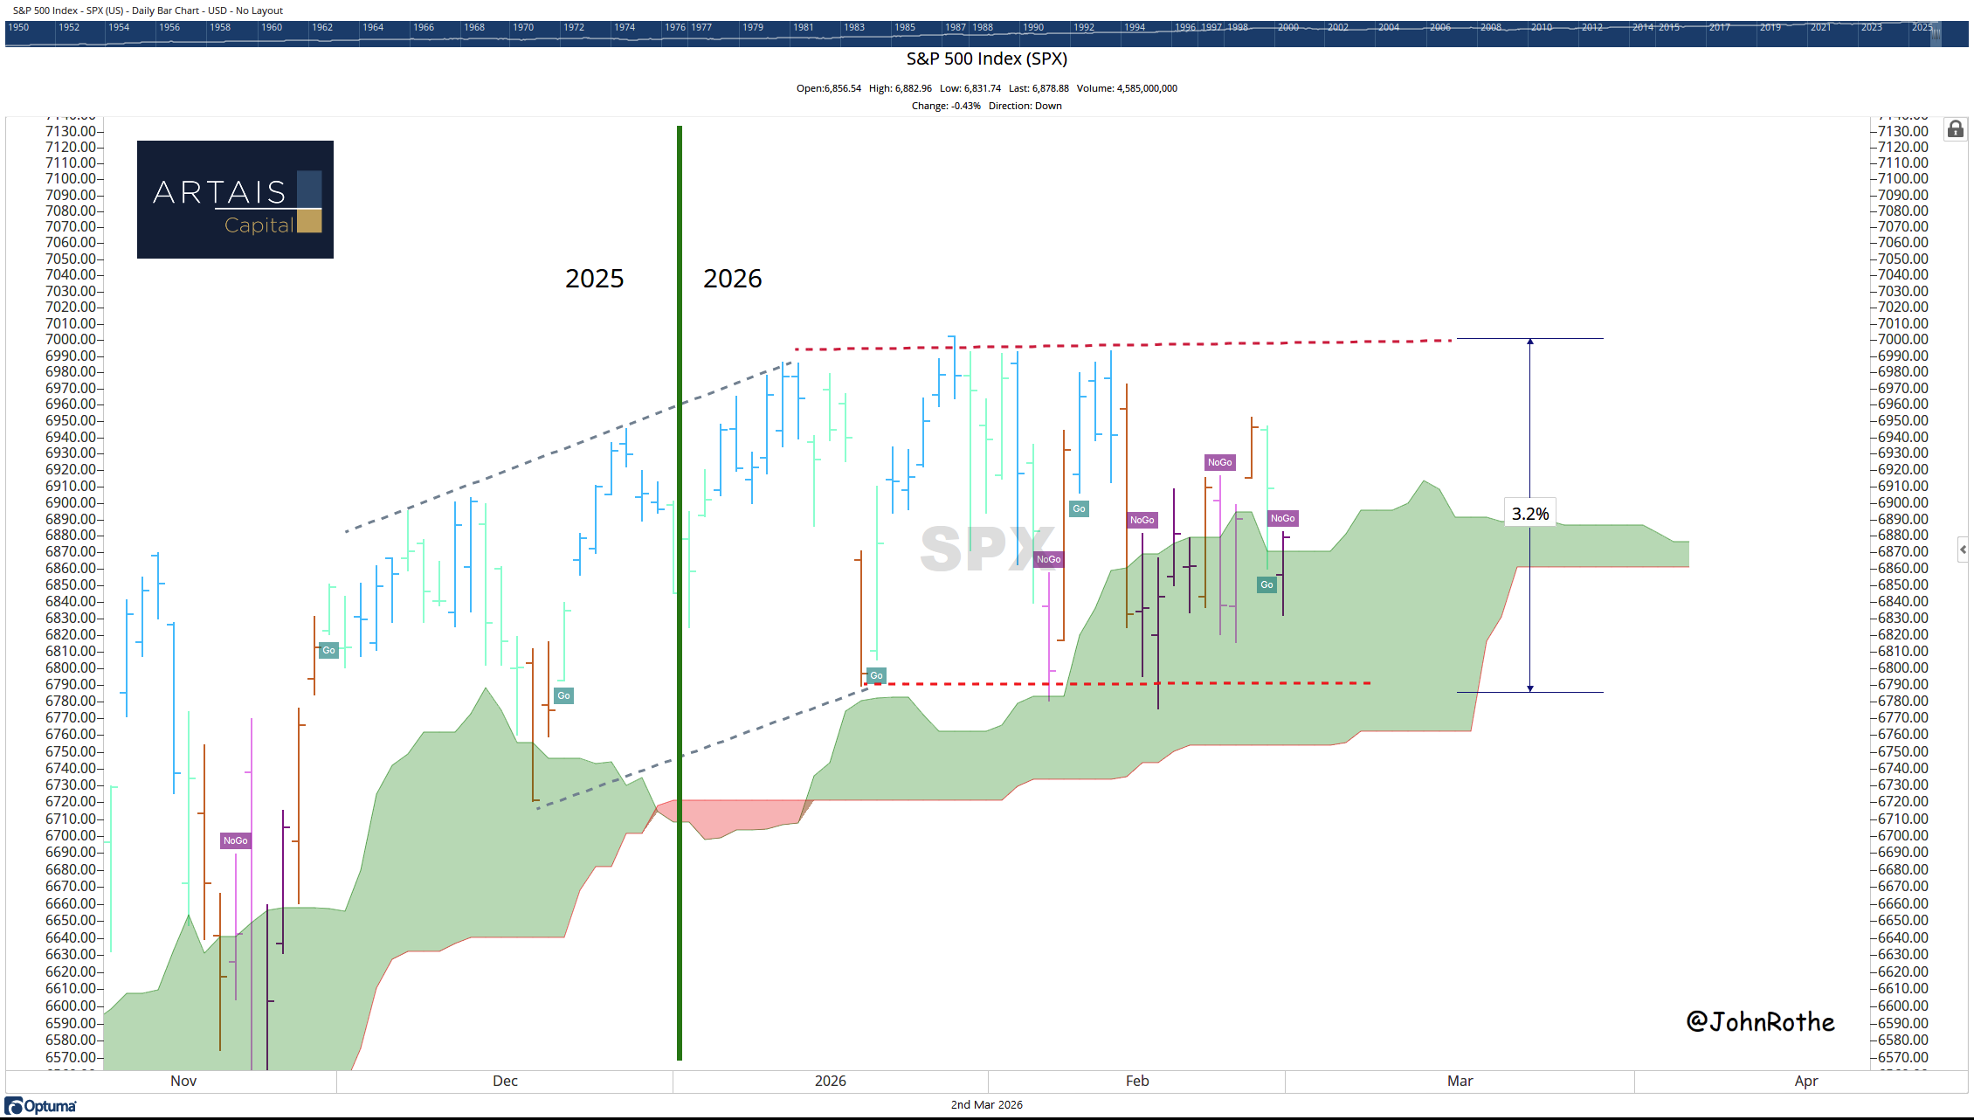Expand the right side panel arrow
1974x1120 pixels.
coord(1963,550)
